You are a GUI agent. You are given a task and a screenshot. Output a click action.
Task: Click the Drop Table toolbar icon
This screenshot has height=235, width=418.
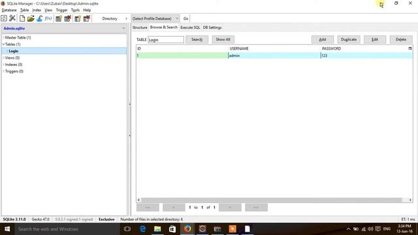(68, 18)
